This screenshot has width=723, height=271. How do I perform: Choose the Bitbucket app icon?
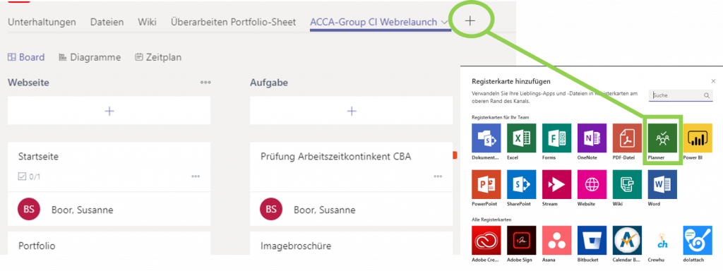[x=592, y=240]
